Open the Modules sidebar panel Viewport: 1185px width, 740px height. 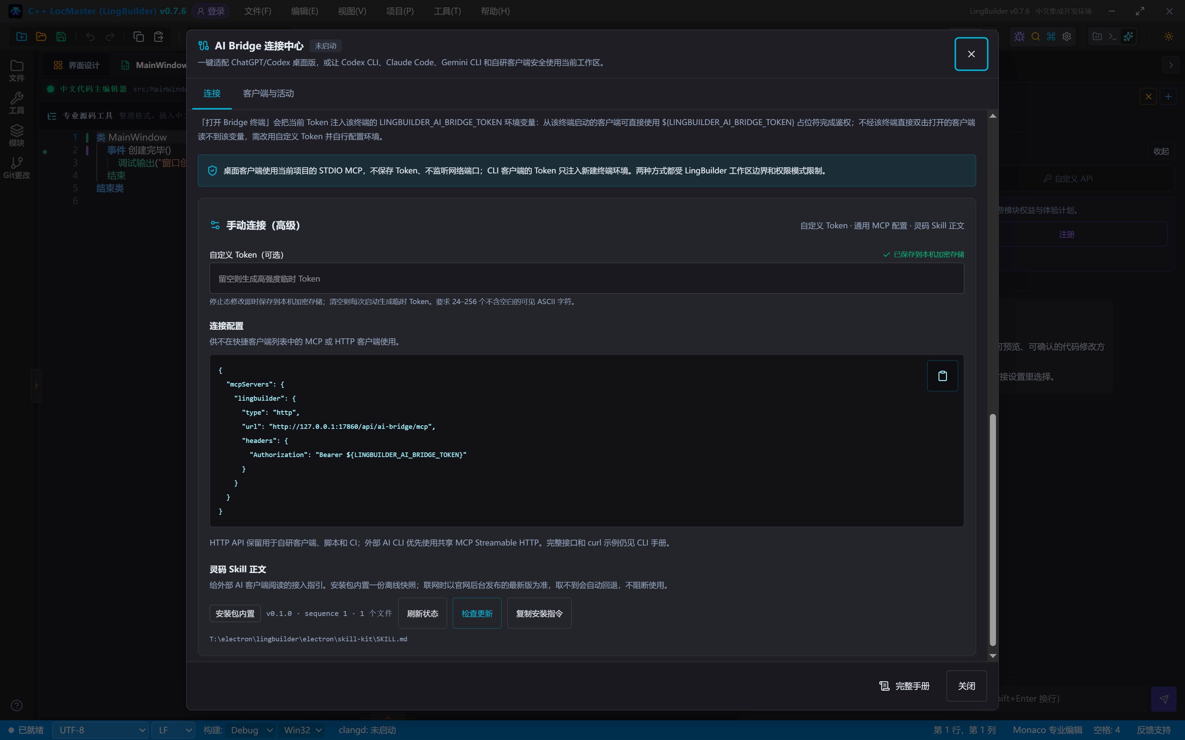coord(17,136)
